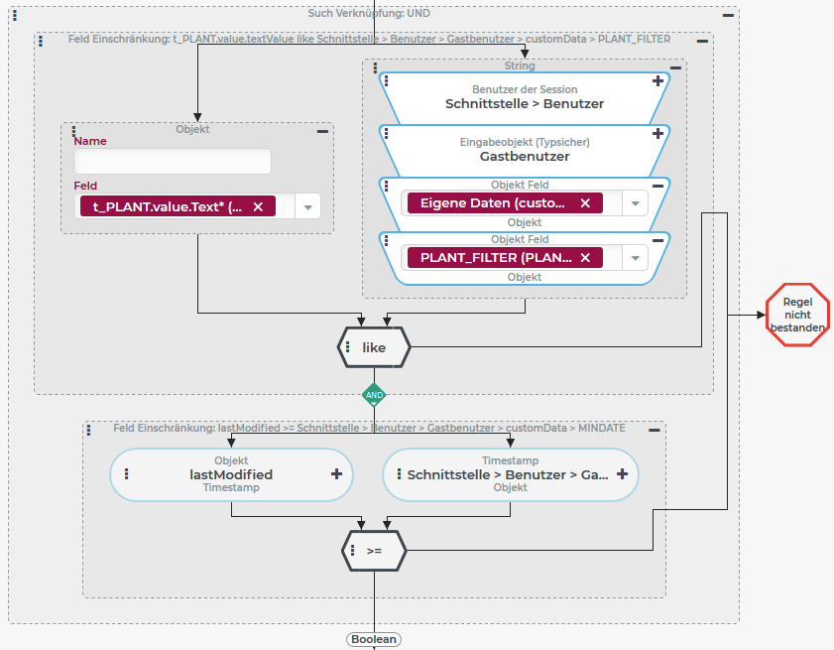Click the Gastbenutzer label text

coord(525,157)
